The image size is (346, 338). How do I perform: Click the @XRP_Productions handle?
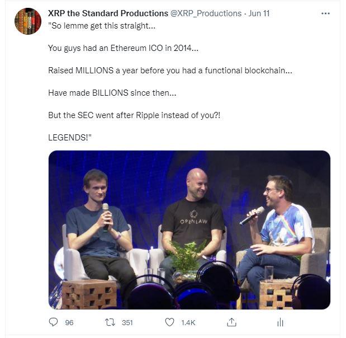click(x=206, y=13)
